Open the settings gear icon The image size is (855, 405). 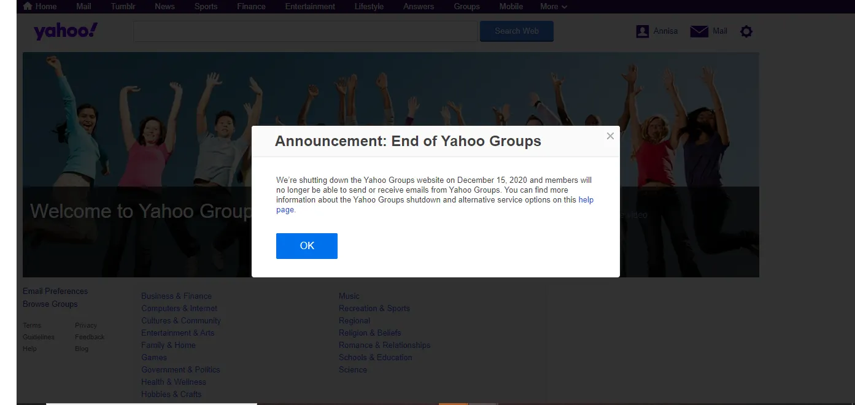(746, 31)
